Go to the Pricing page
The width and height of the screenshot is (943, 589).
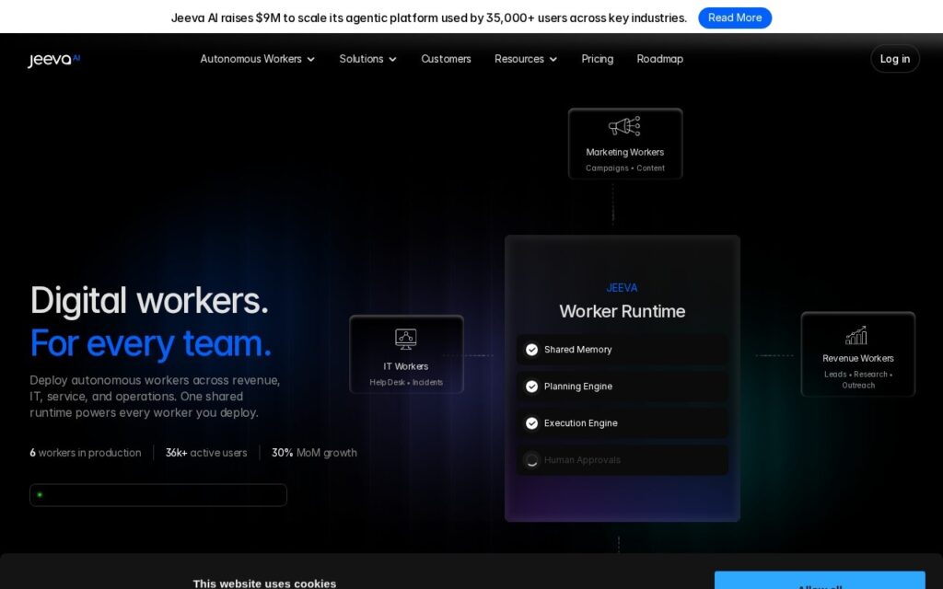click(x=597, y=59)
